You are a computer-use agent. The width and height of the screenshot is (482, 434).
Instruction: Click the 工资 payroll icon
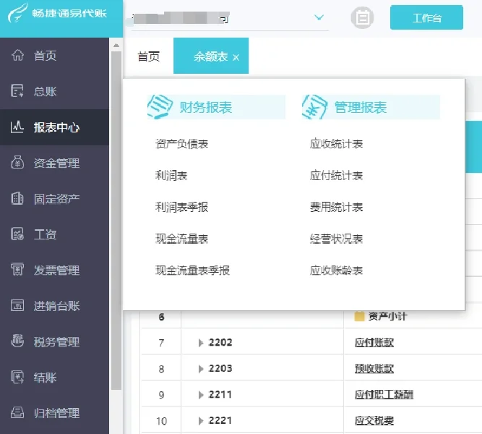17,234
